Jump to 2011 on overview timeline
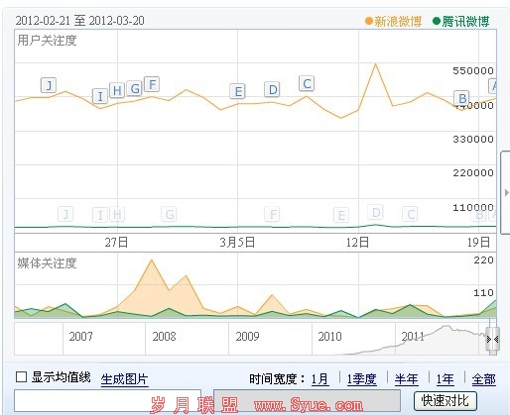510x415 pixels. click(413, 337)
